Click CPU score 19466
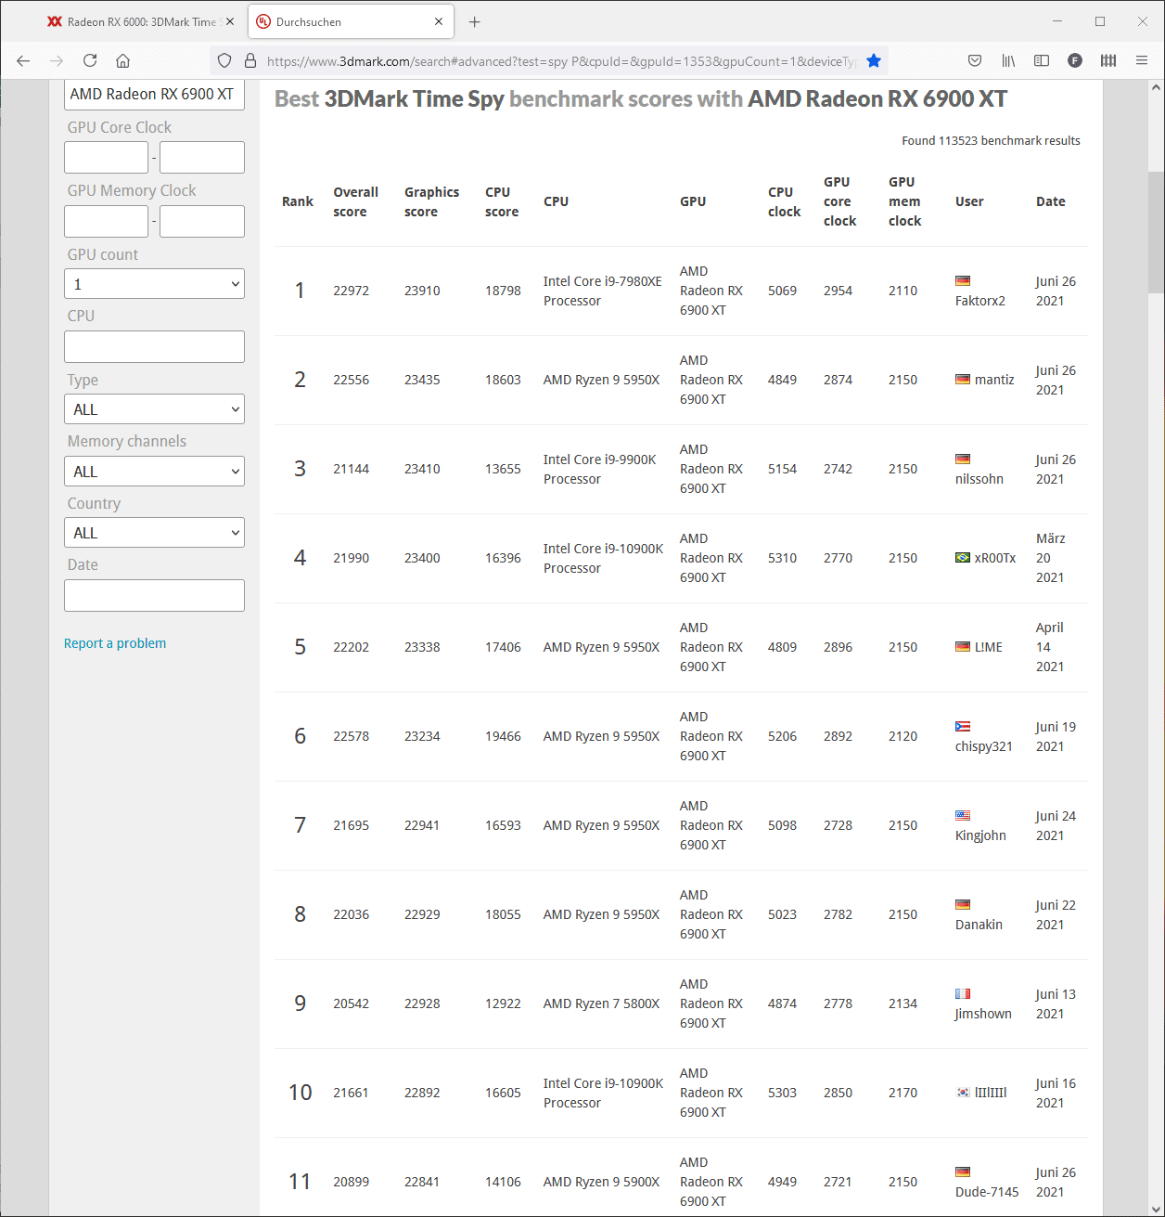This screenshot has width=1165, height=1217. click(503, 736)
